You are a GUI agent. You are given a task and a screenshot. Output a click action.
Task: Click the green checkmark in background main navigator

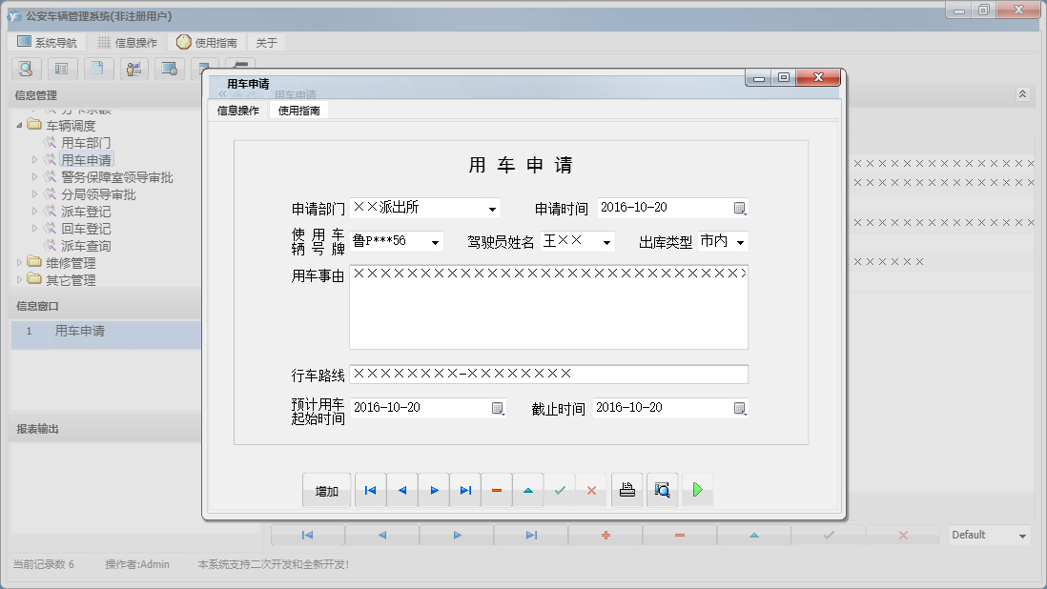tap(829, 535)
